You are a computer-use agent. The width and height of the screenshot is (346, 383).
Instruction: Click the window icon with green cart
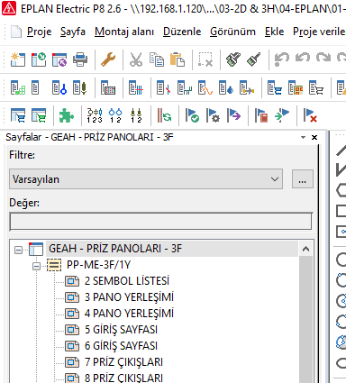tap(39, 115)
